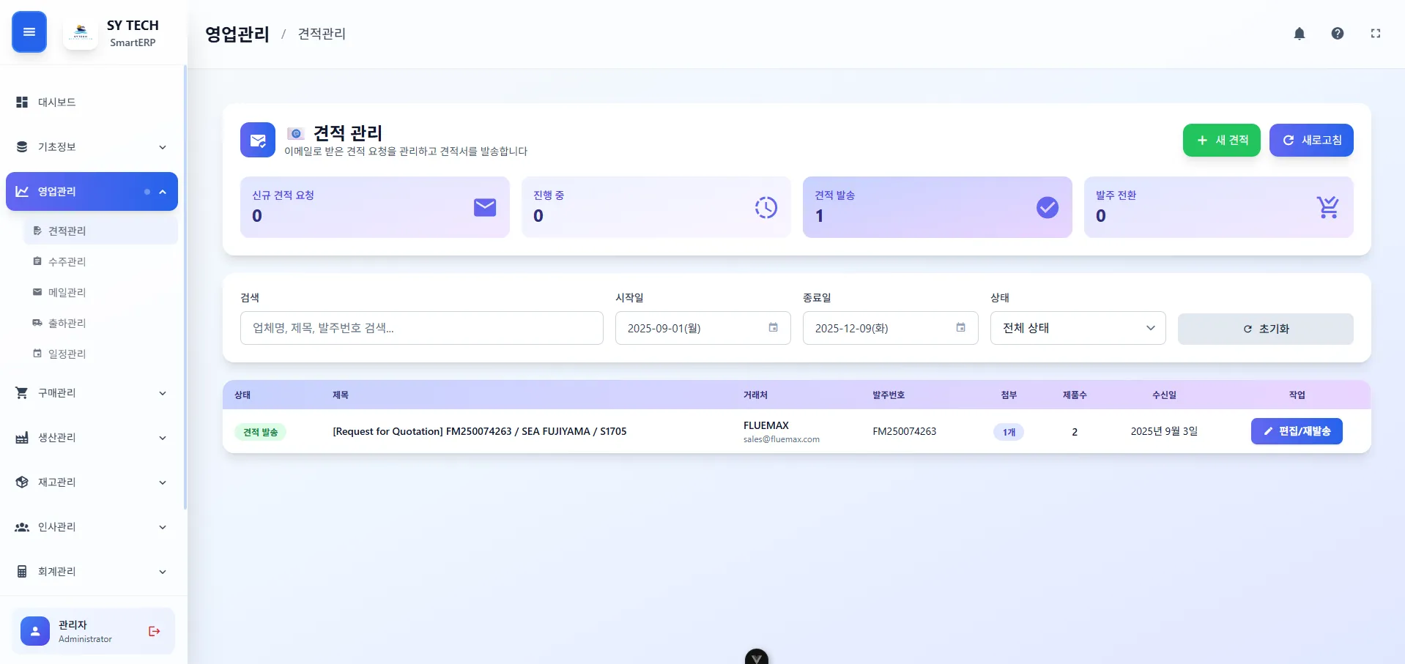Click sales@fluemax.com email text
Image resolution: width=1405 pixels, height=664 pixels.
coord(781,439)
